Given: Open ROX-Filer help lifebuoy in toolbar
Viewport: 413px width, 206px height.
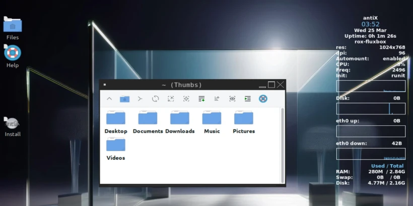Looking at the screenshot, I should click(263, 99).
